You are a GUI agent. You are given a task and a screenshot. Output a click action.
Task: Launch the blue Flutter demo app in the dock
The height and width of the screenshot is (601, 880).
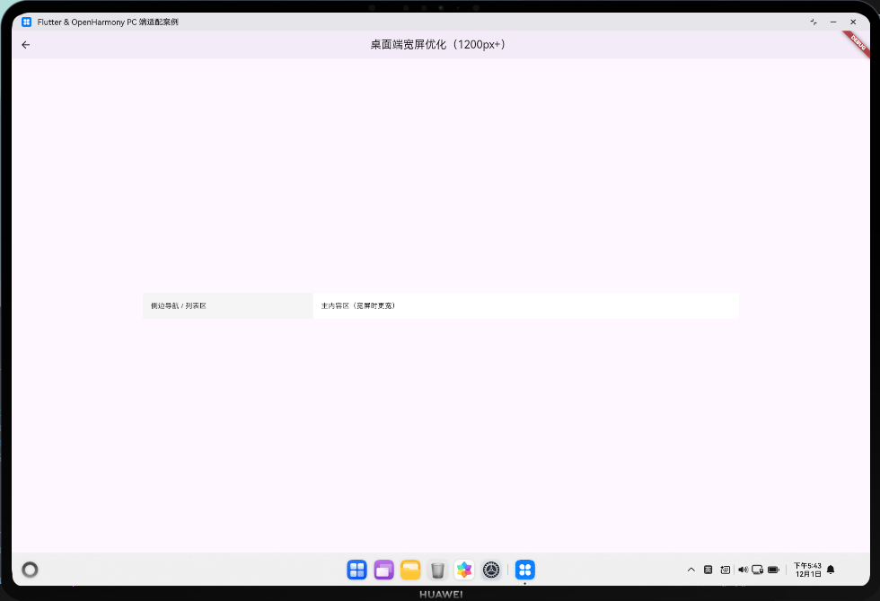(525, 570)
